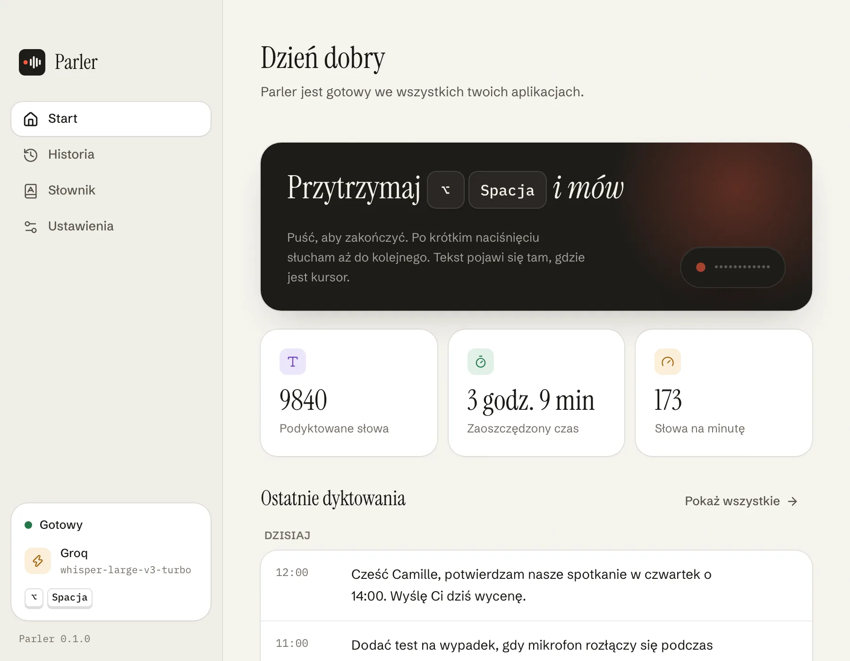The width and height of the screenshot is (850, 661).
Task: Click the 12:00 timestamp
Action: (292, 573)
